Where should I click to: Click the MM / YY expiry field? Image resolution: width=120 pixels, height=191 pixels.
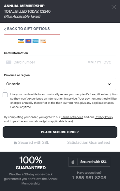[94, 62]
